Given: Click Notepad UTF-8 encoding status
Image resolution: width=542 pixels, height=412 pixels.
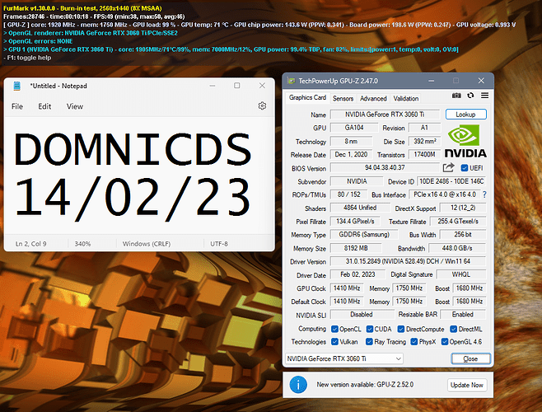Looking at the screenshot, I should [219, 244].
